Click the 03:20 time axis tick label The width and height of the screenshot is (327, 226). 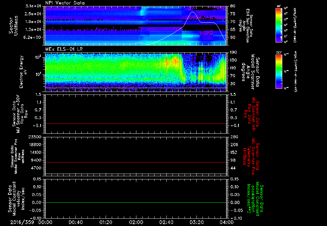196,222
